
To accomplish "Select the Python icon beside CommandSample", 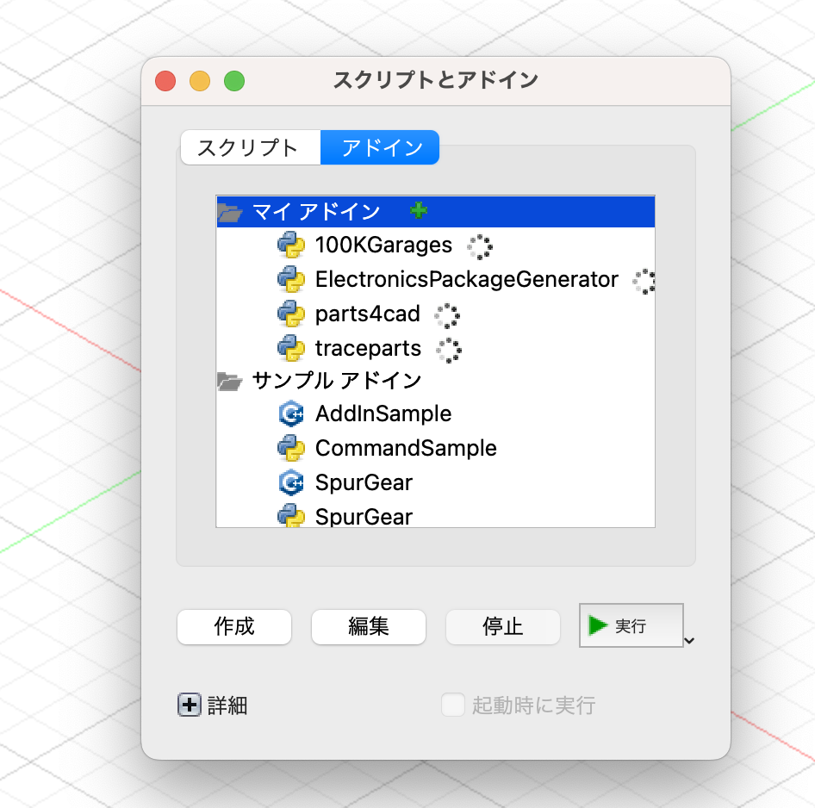I will 291,448.
